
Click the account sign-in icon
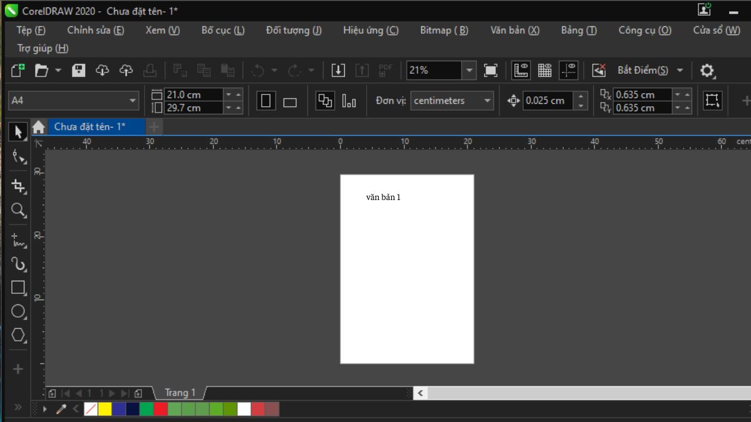point(705,9)
